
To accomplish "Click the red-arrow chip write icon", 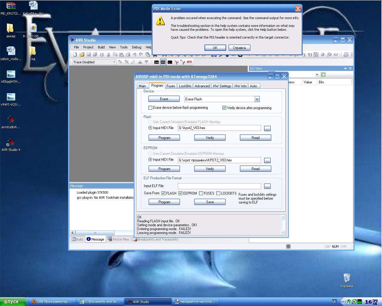I will 170,62.
